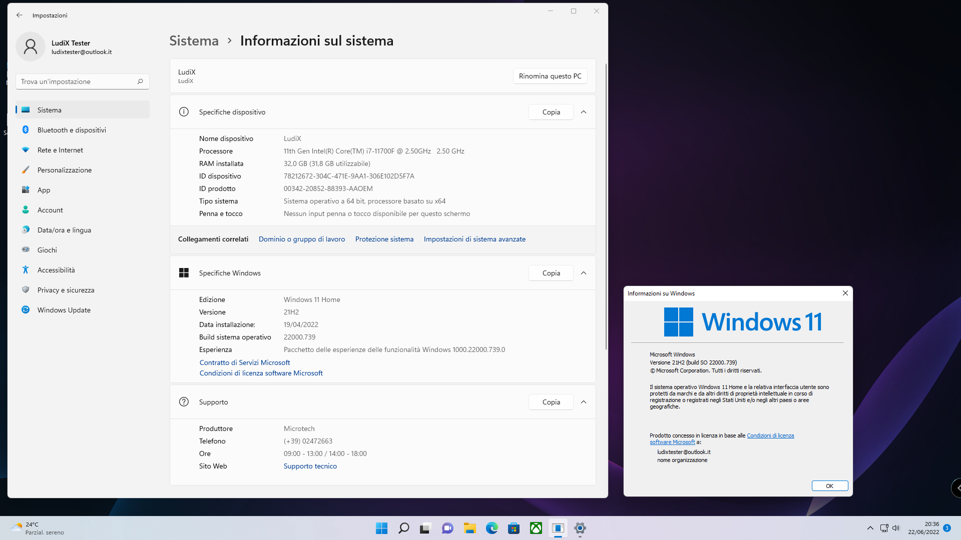Open Contratto di Servizi Microsoft link

click(x=245, y=362)
